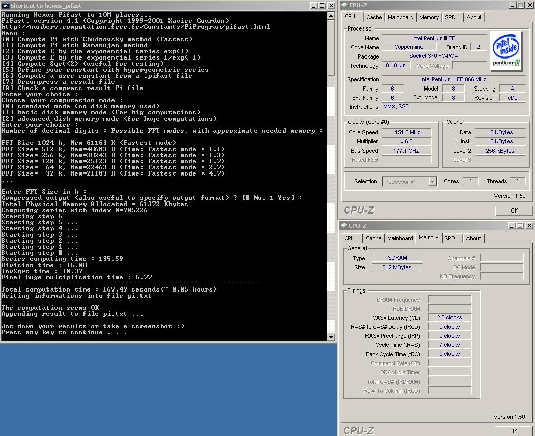Switch to About tab in top CPU-Z

474,17
